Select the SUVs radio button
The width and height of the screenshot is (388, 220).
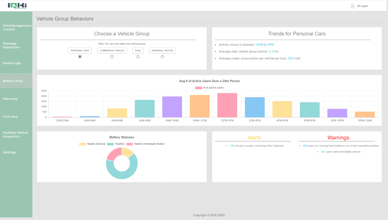point(138,56)
